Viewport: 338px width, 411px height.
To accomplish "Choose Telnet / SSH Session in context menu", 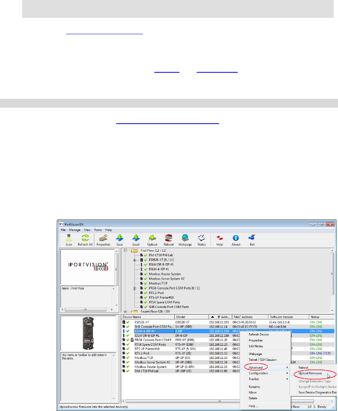I will [265, 360].
